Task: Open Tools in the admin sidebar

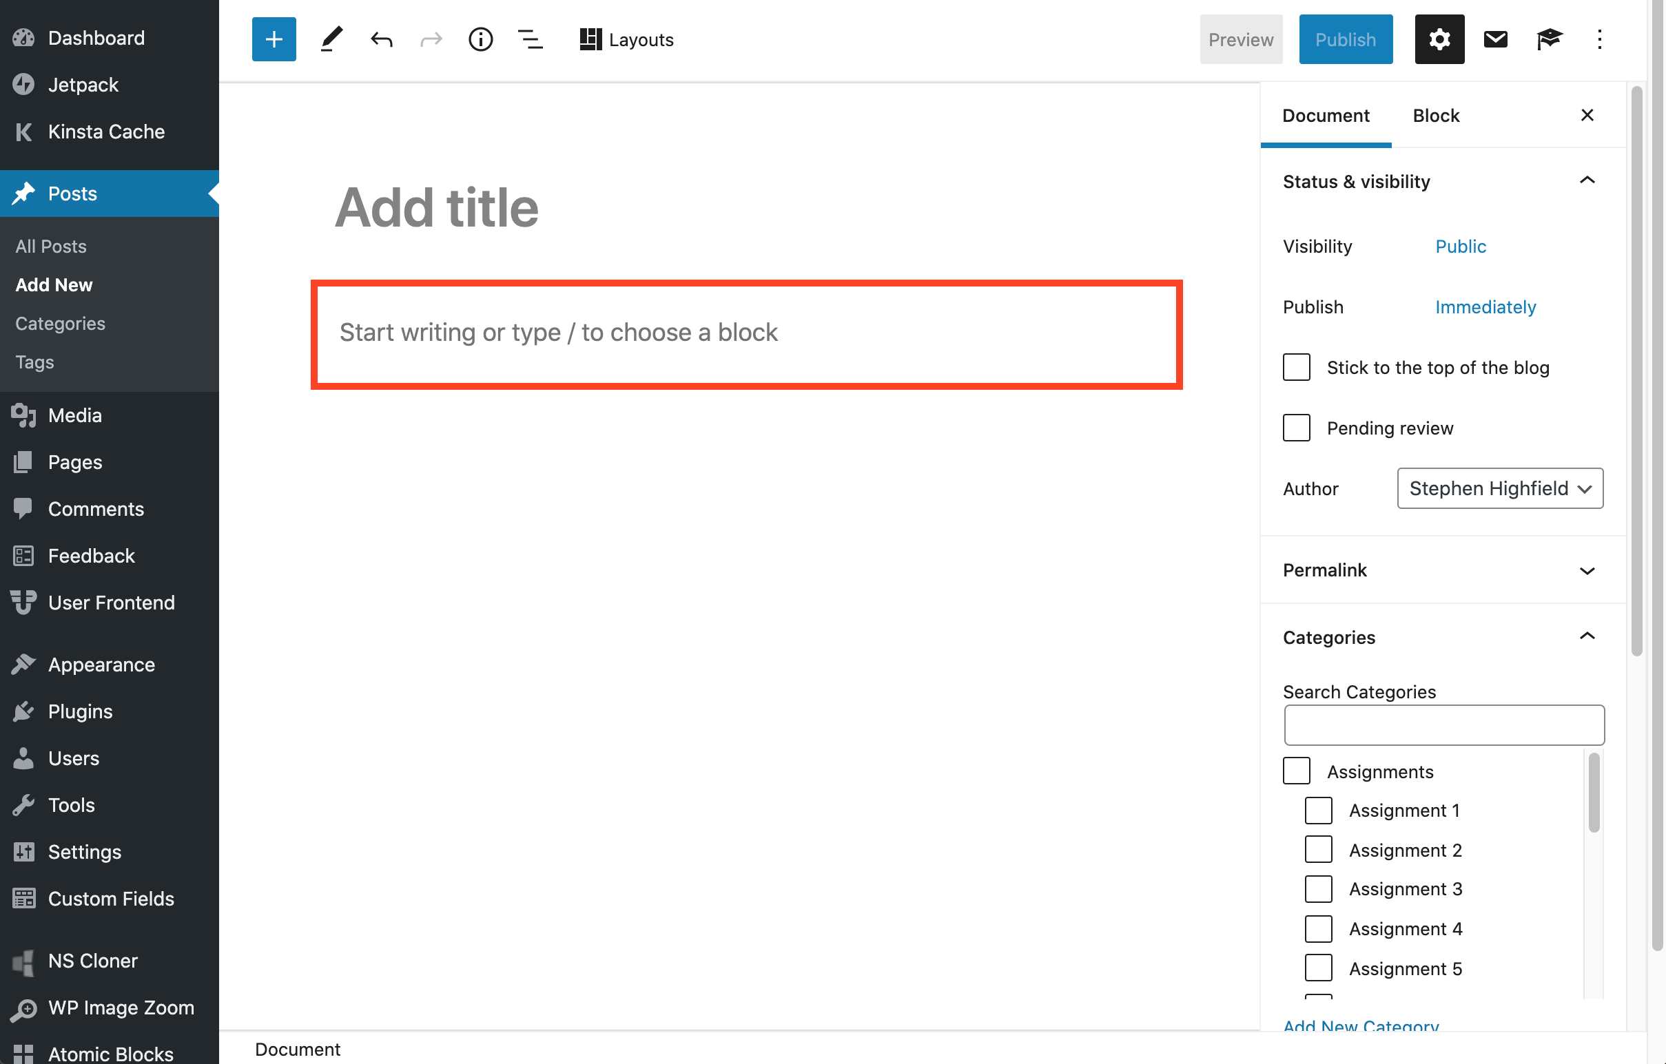Action: (110, 805)
